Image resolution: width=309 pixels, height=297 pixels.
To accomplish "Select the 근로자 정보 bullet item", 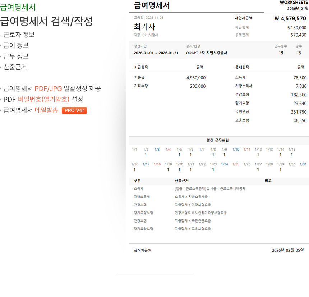I will coord(19,35).
